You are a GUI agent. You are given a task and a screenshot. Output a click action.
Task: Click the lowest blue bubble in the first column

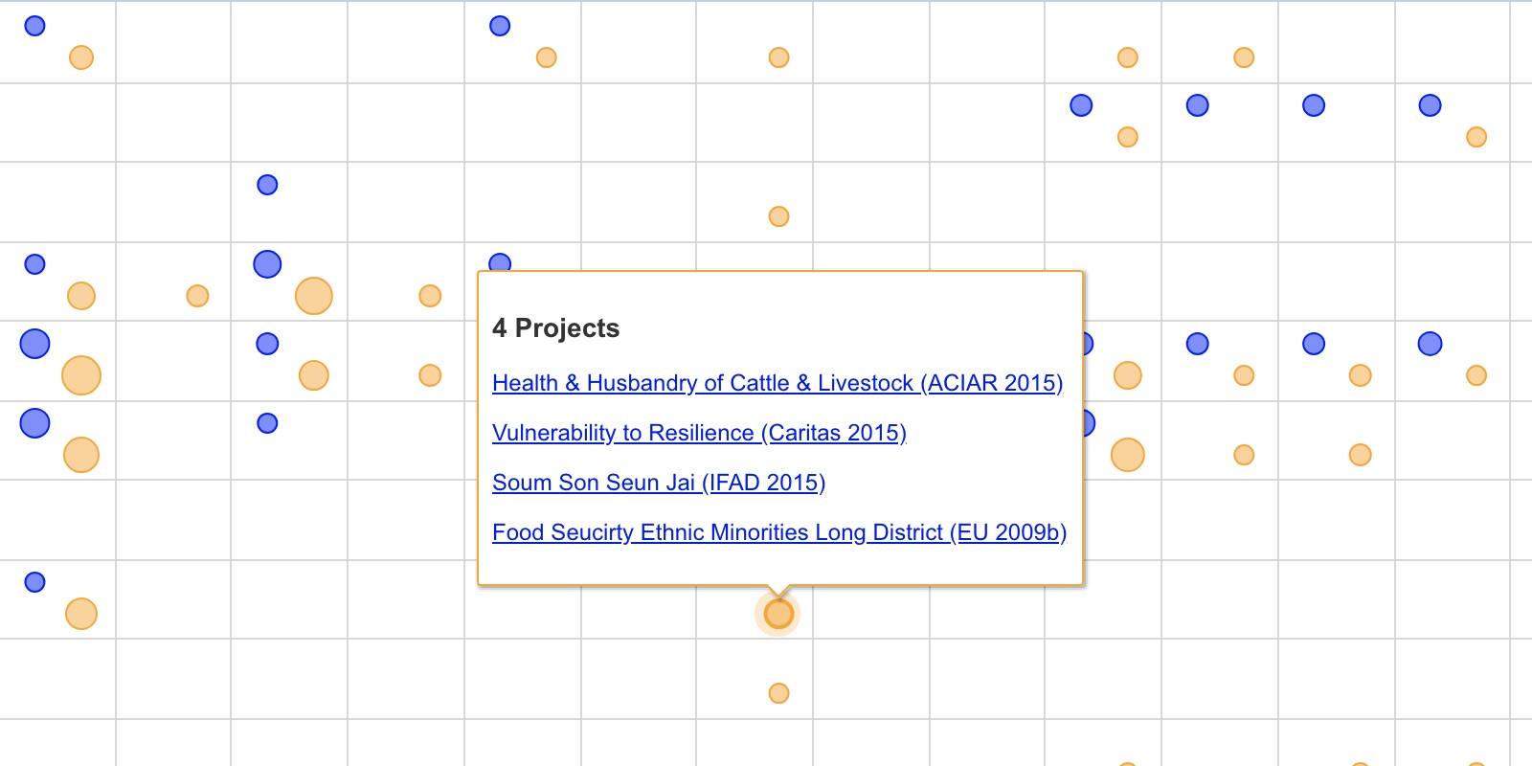34,582
